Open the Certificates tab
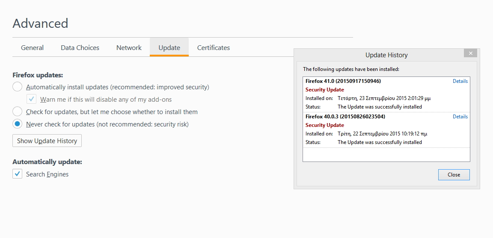Image resolution: width=493 pixels, height=238 pixels. [214, 48]
